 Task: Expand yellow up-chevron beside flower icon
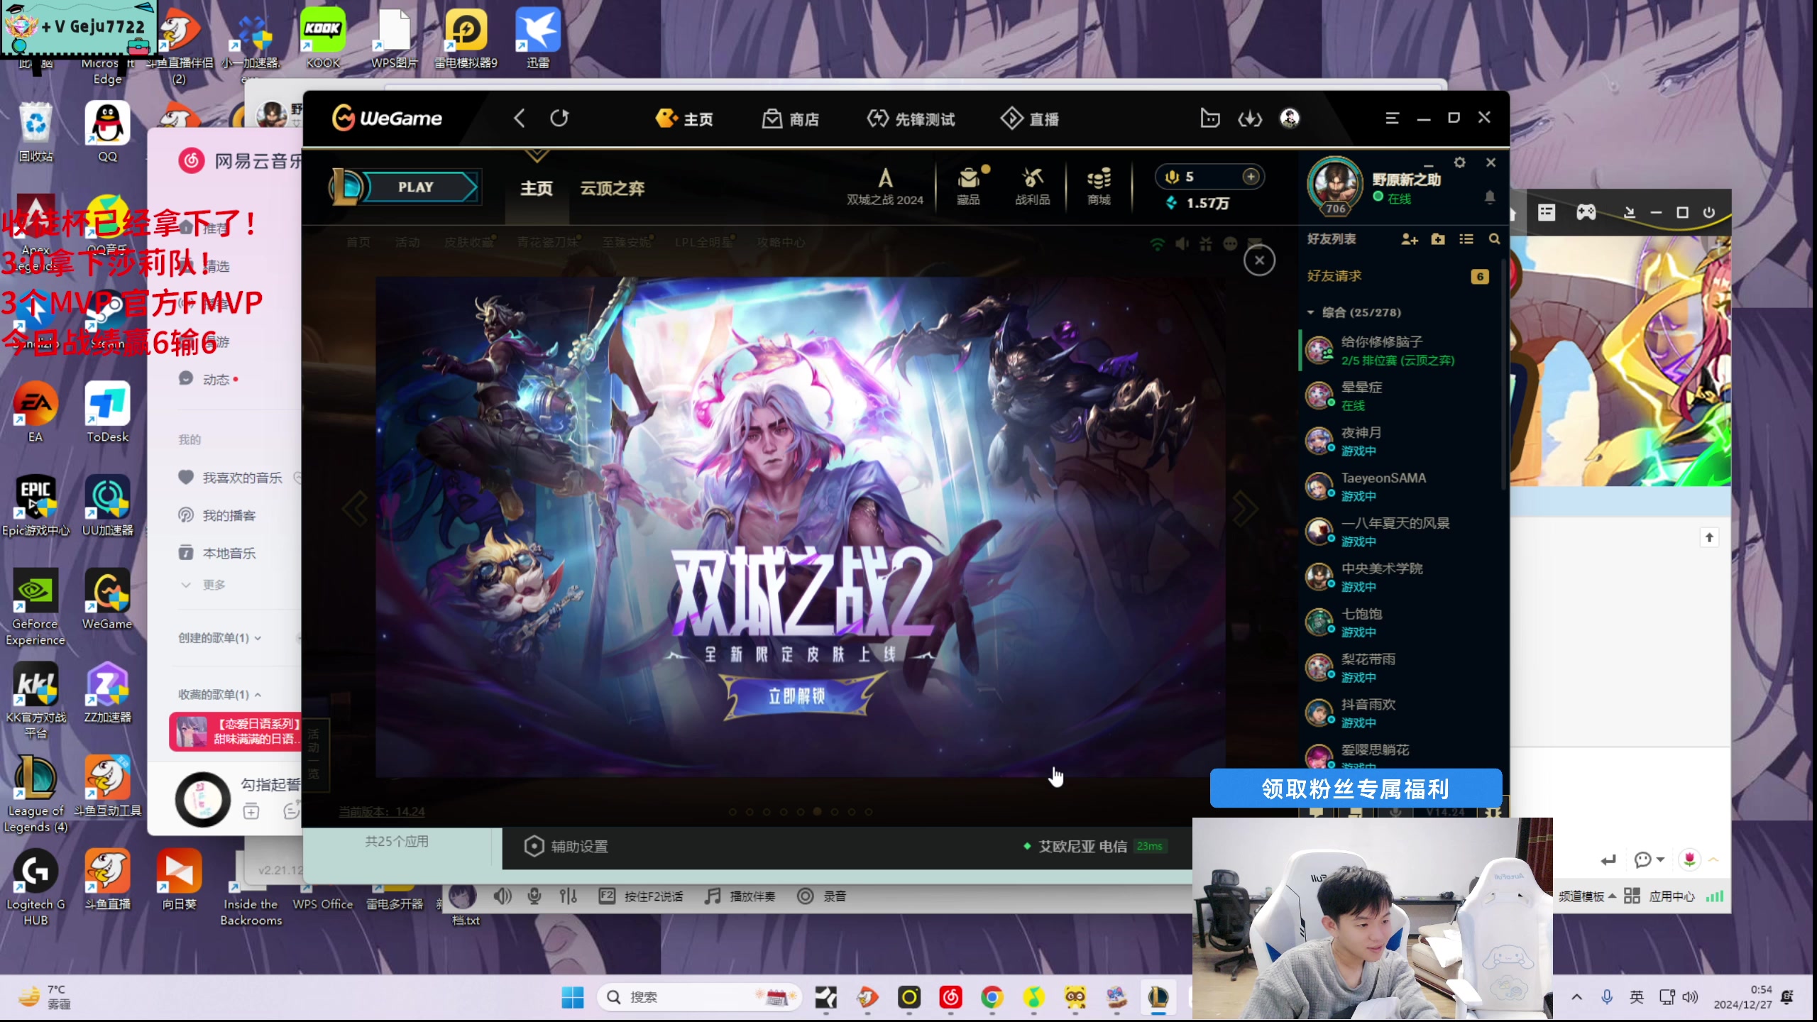(x=1713, y=859)
